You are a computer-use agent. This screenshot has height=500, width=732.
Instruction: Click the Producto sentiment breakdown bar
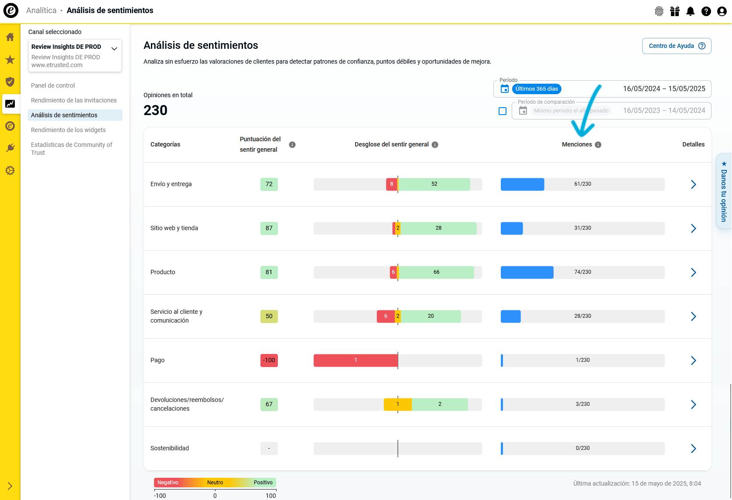(398, 272)
